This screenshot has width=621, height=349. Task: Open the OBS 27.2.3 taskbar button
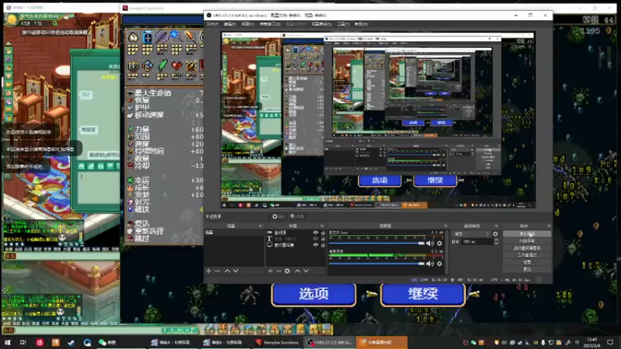click(329, 342)
